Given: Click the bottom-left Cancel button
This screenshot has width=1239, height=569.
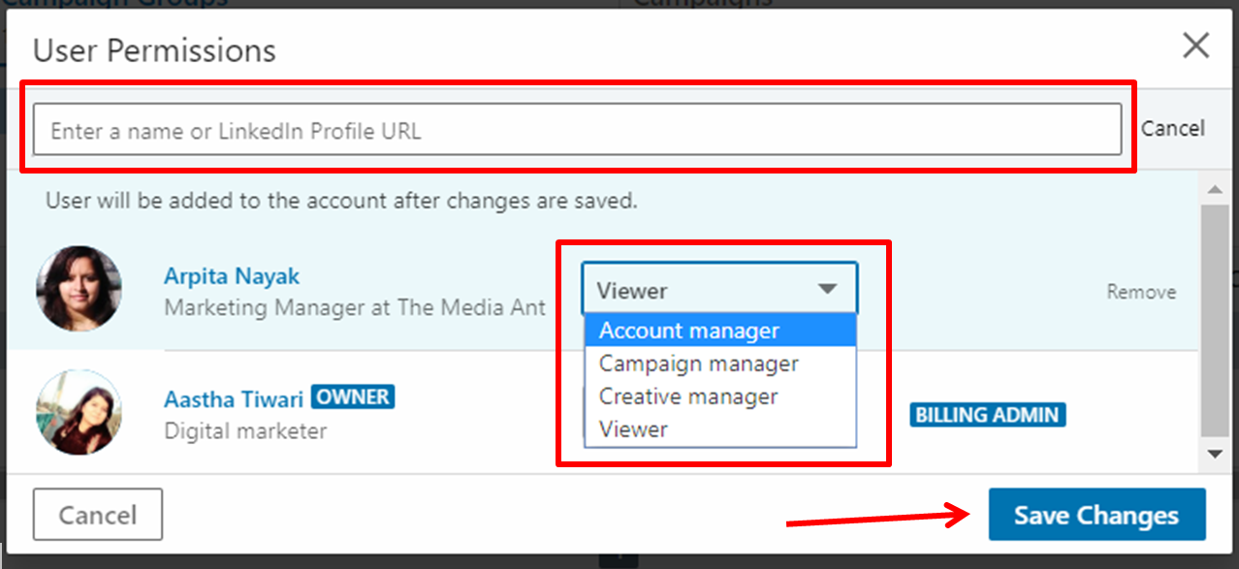Looking at the screenshot, I should [97, 514].
